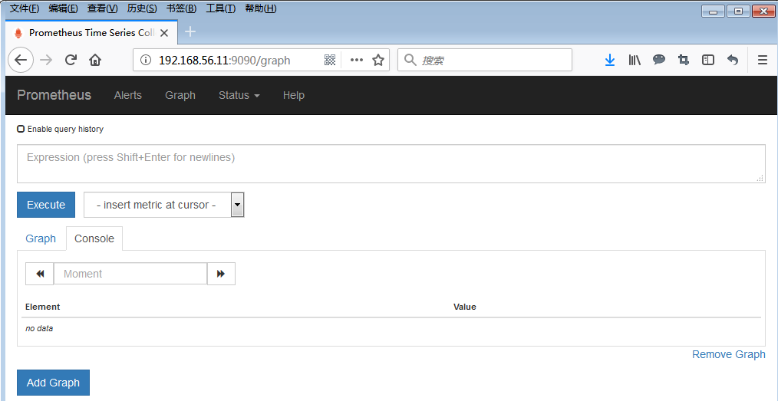The width and height of the screenshot is (778, 401).
Task: Click the search magnifier icon
Action: (410, 60)
